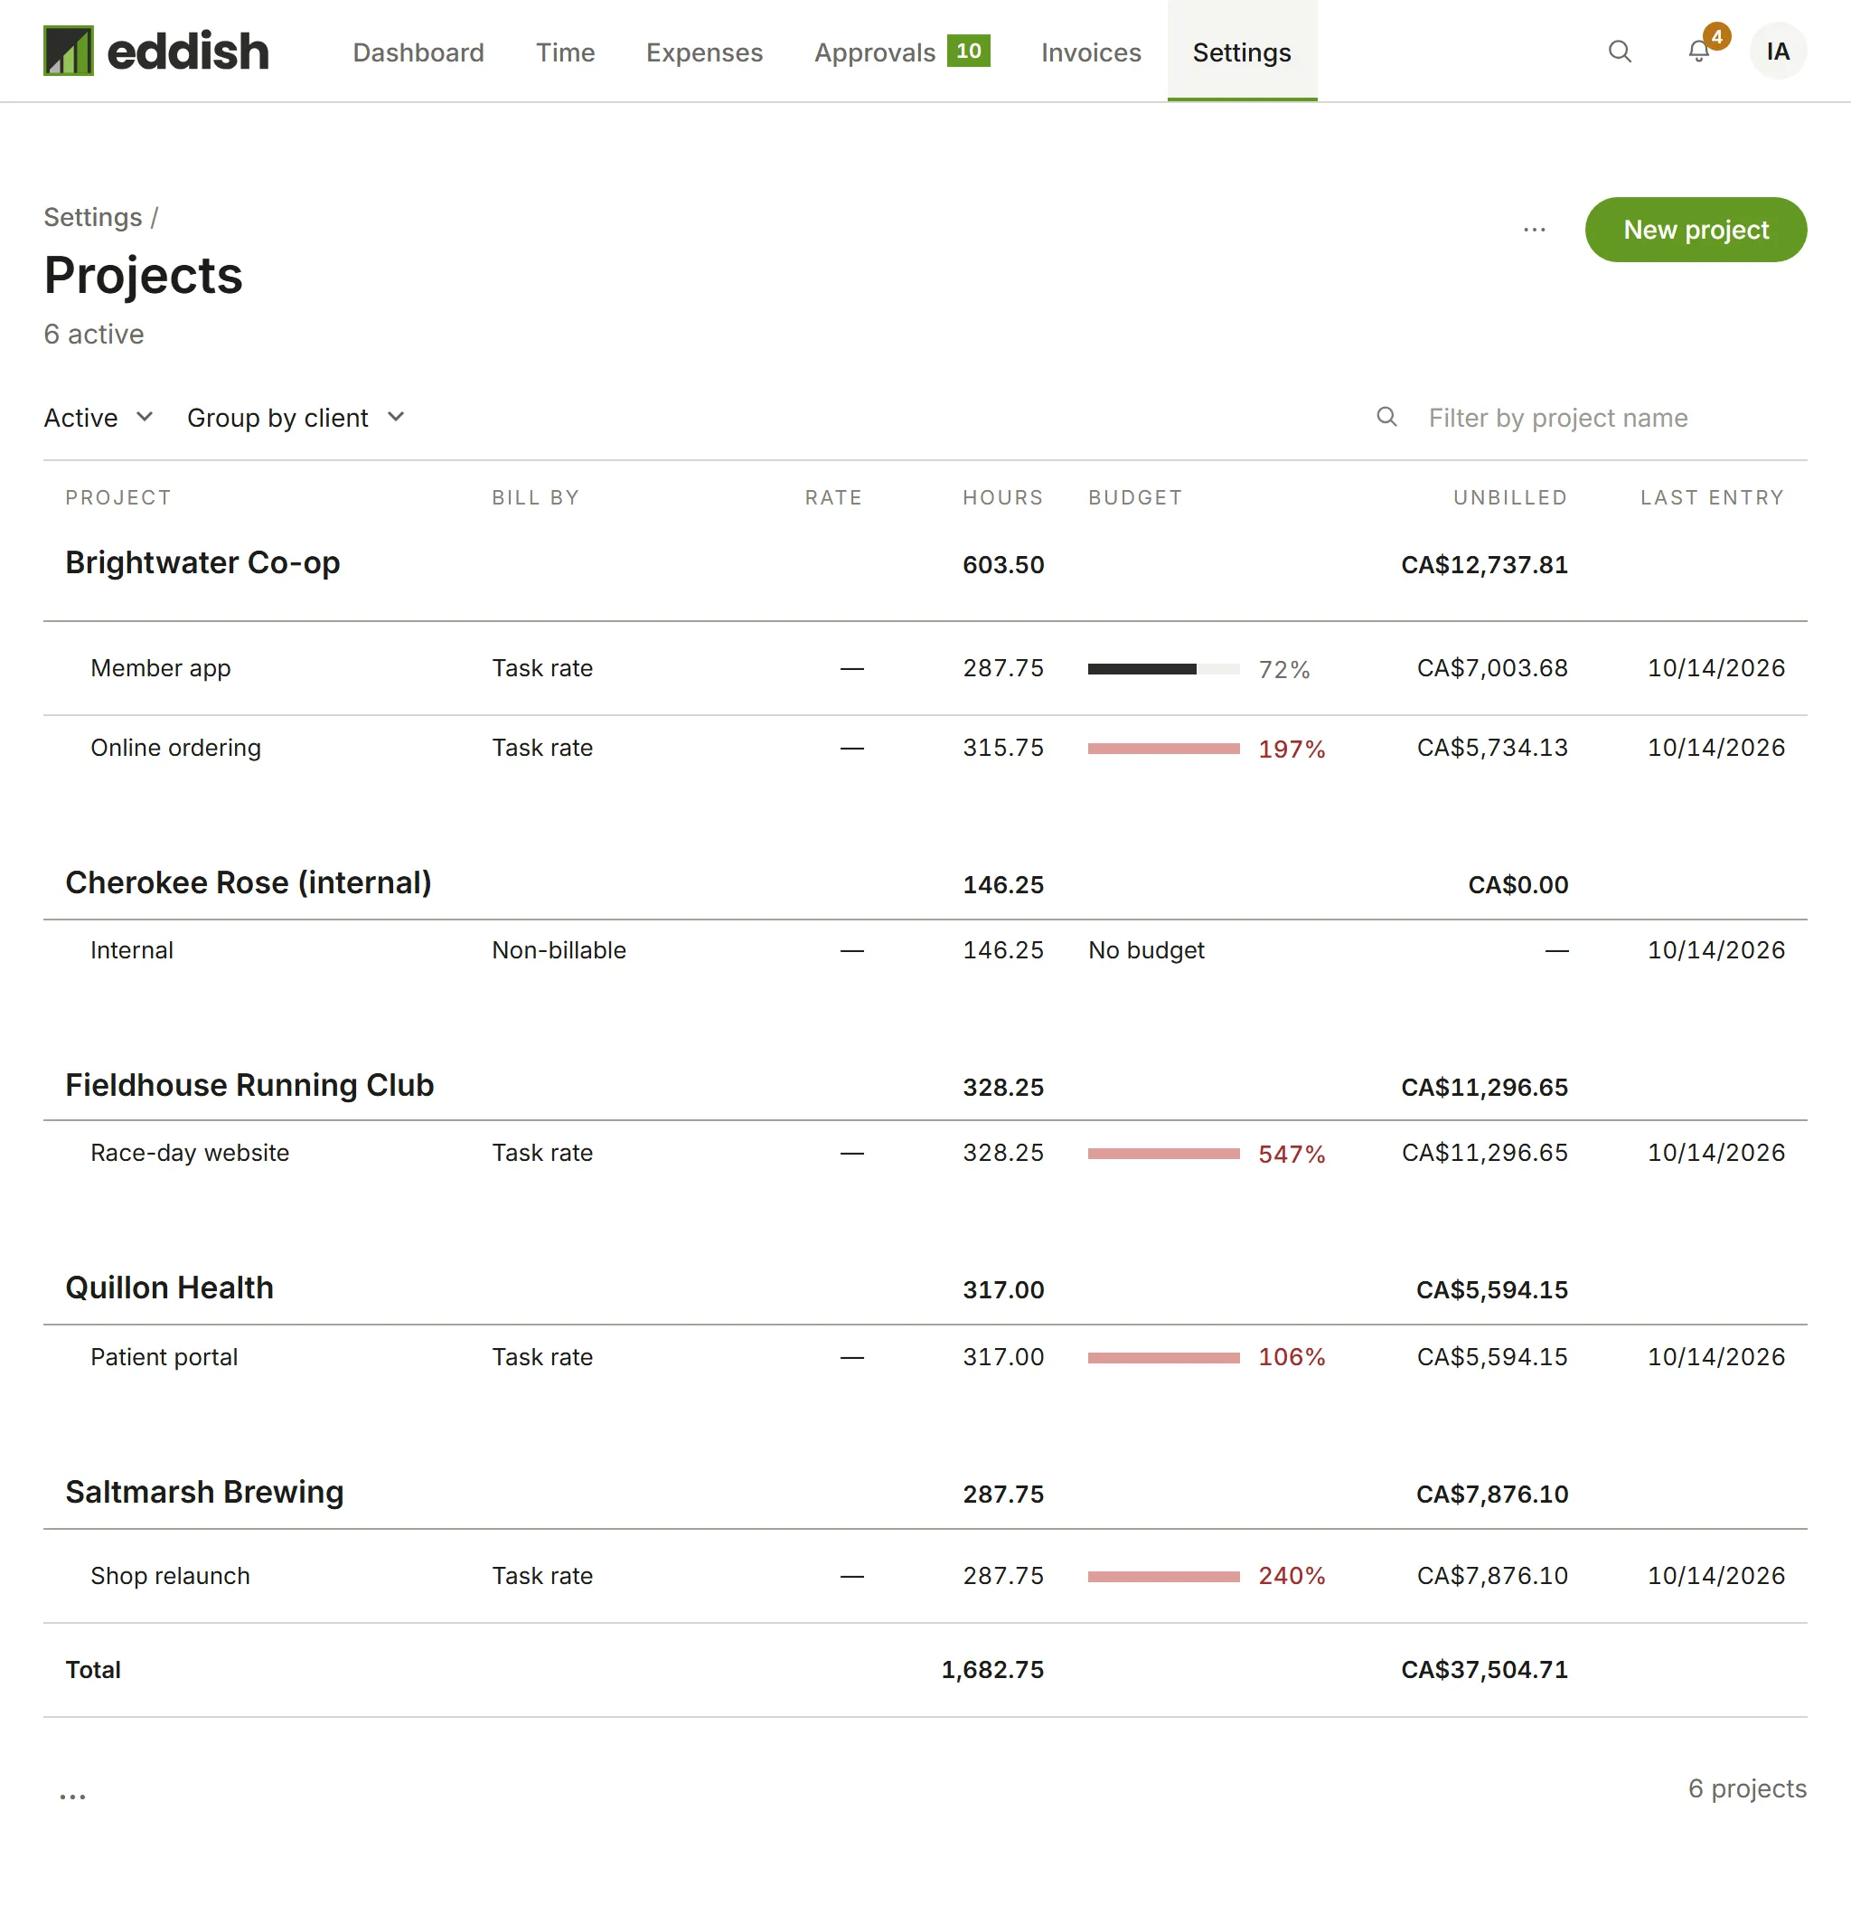Select the Cherokee Rose (internal) client heading

pos(249,882)
